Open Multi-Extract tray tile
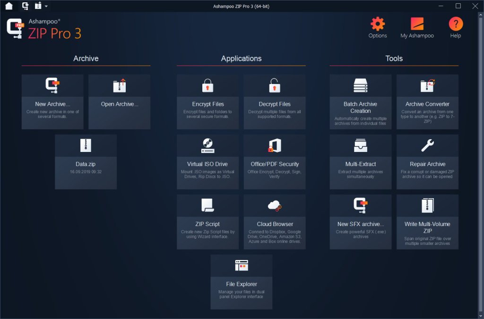This screenshot has width=484, height=319. pos(361,162)
